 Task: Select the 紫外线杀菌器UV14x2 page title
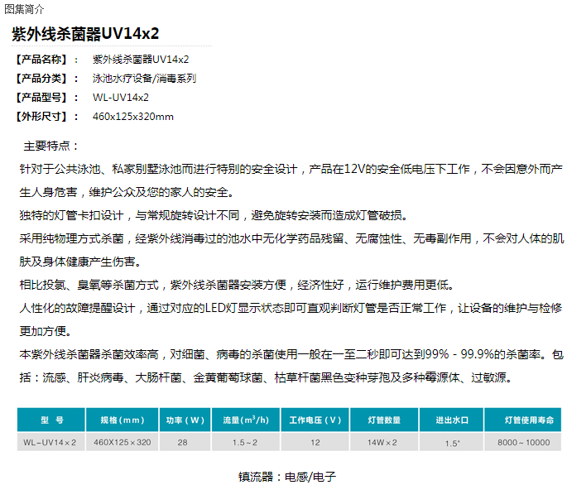tap(85, 33)
